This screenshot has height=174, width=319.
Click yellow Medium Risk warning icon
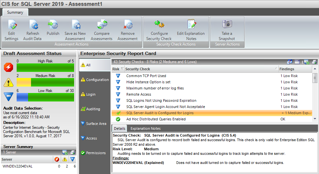(8, 82)
